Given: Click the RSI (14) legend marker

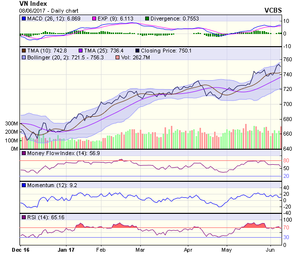Looking at the screenshot, I should [x=23, y=217].
